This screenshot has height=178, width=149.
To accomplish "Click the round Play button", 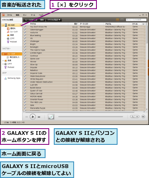I will tap(33, 117).
